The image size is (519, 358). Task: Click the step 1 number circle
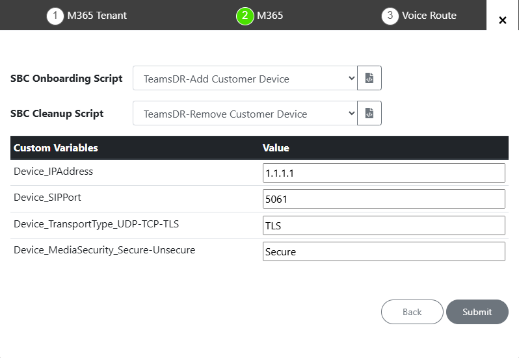pos(55,16)
